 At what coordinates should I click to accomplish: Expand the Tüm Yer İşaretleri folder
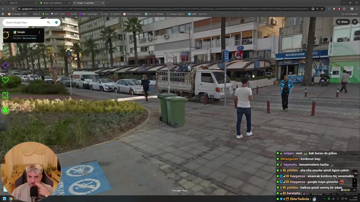350,14
